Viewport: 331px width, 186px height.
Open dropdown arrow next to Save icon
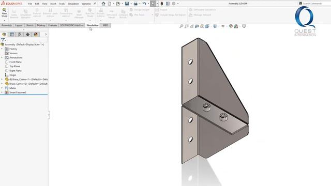[131, 4]
